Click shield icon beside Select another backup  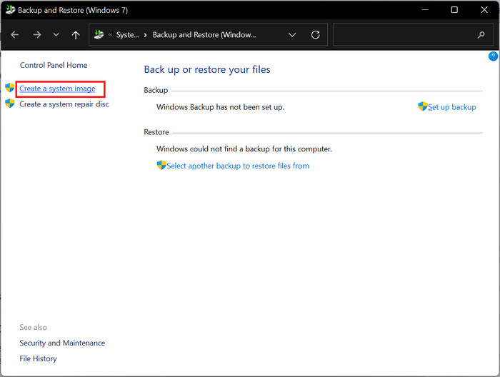click(x=161, y=165)
